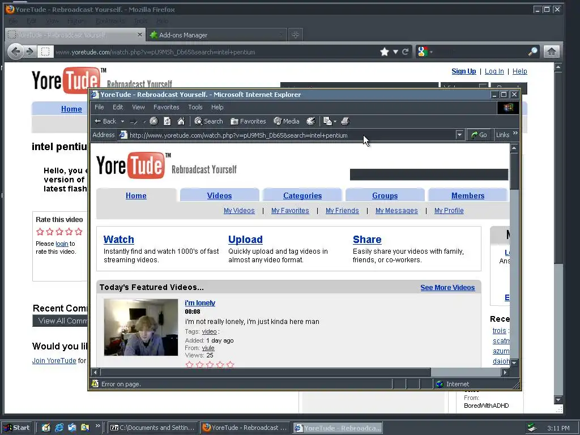Click the Watch heading link
580x435 pixels.
coord(119,240)
